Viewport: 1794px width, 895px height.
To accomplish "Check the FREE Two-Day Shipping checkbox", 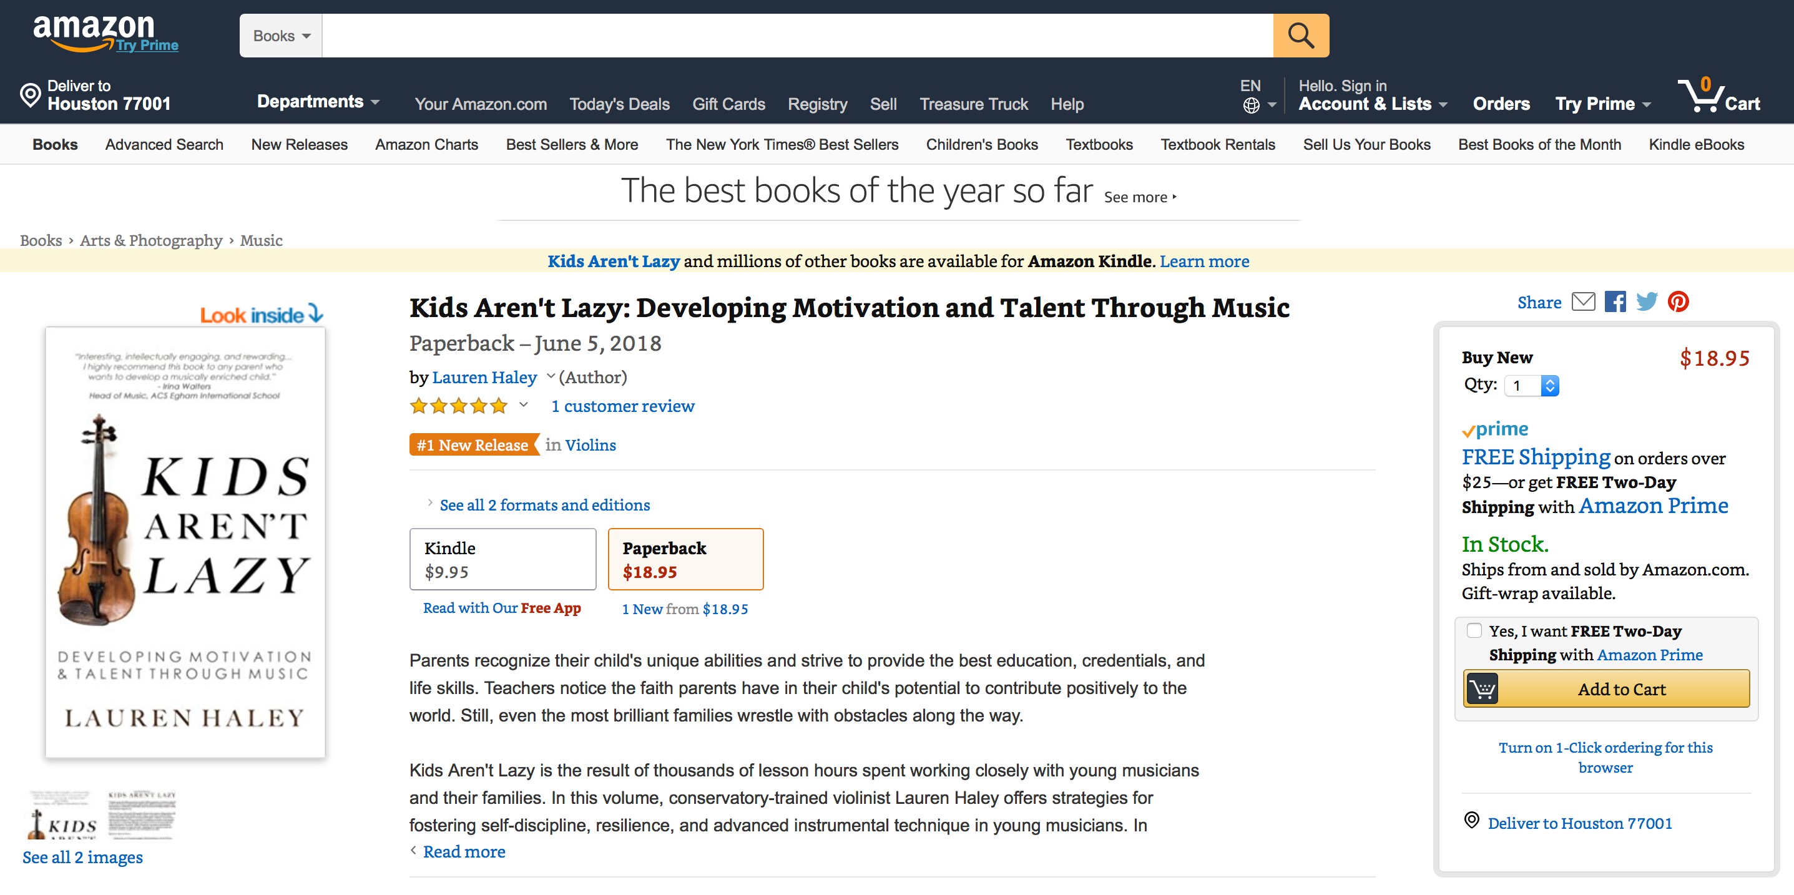I will pos(1474,630).
